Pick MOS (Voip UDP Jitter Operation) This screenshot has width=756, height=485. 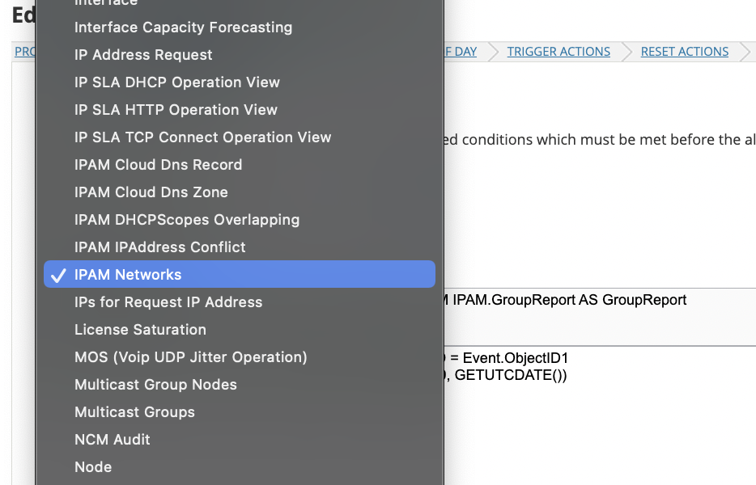click(190, 357)
